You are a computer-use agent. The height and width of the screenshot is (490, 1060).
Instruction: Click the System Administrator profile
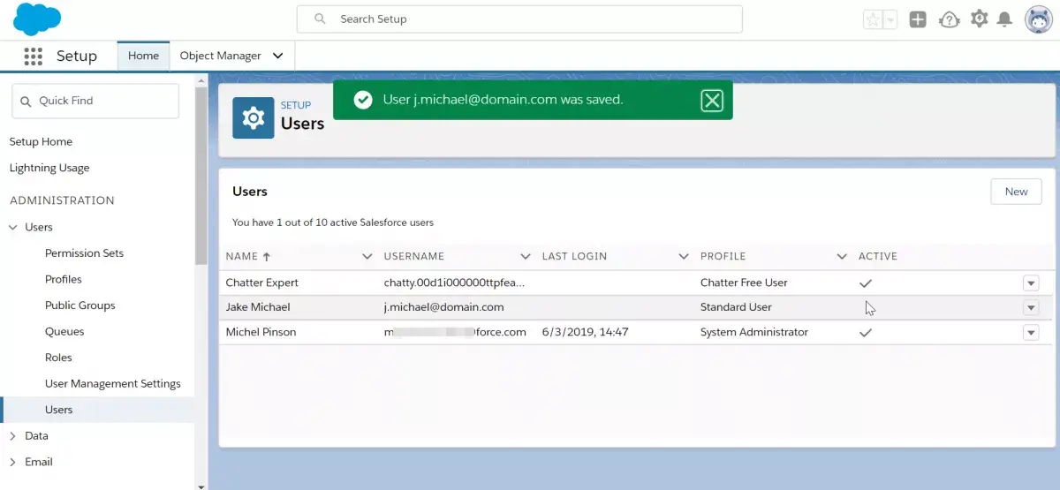[x=754, y=332]
